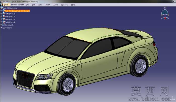The image size is (176, 102).
Task: Open the Insert menu
Action: (x=48, y=5)
